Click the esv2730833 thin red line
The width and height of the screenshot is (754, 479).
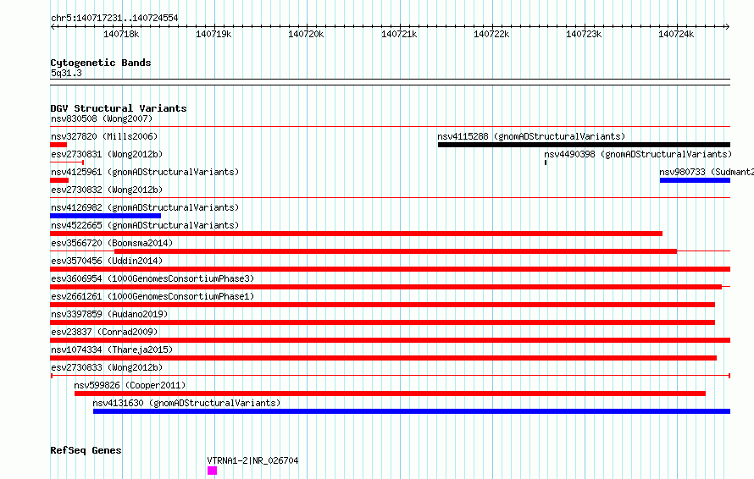coord(390,376)
